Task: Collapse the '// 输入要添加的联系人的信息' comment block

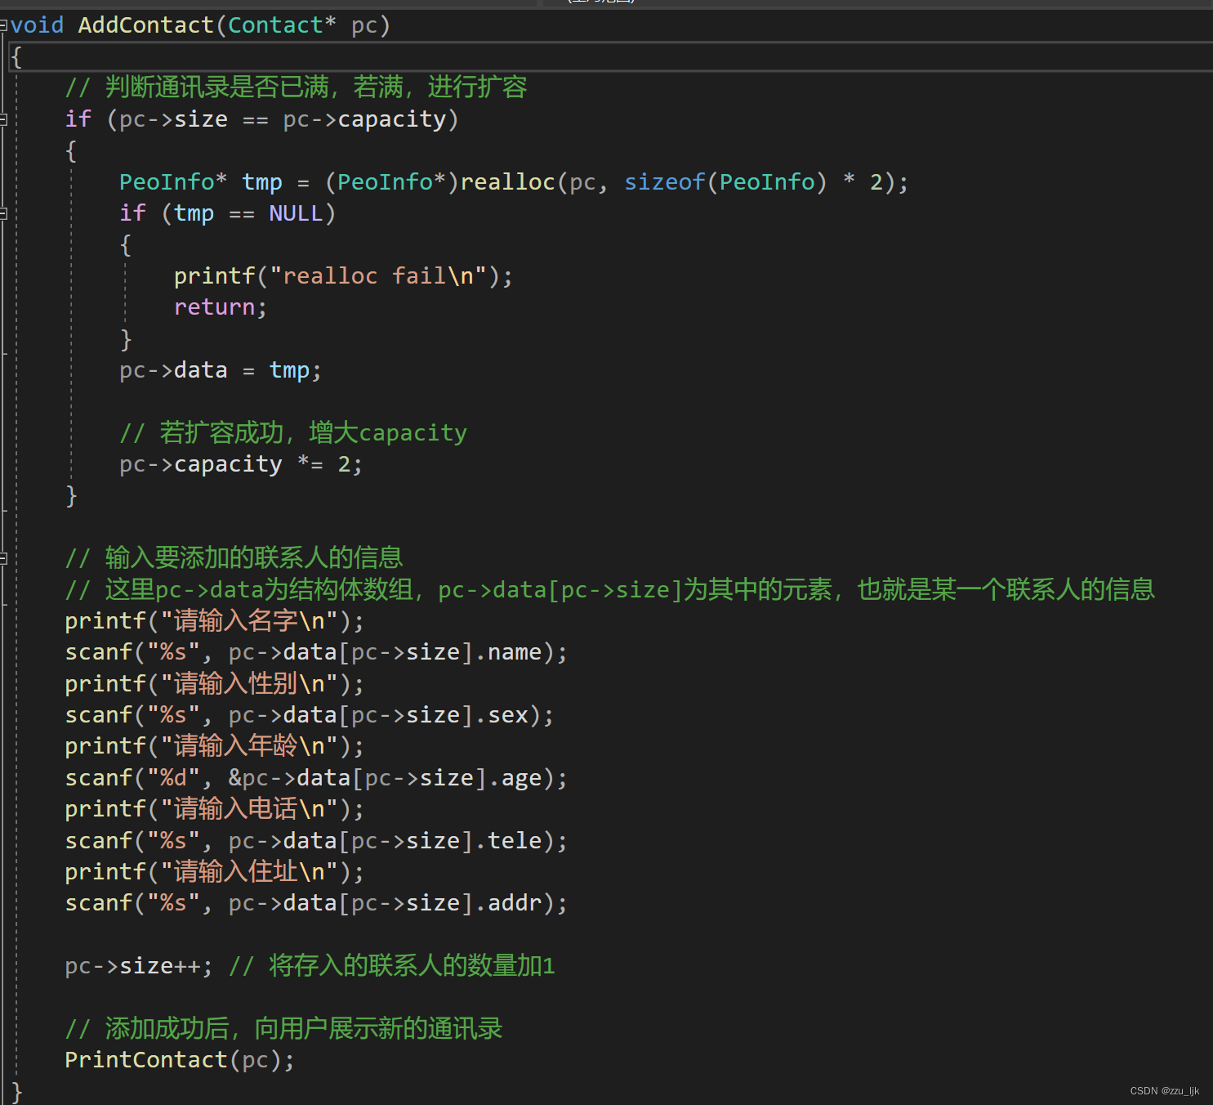Action: click(x=3, y=558)
